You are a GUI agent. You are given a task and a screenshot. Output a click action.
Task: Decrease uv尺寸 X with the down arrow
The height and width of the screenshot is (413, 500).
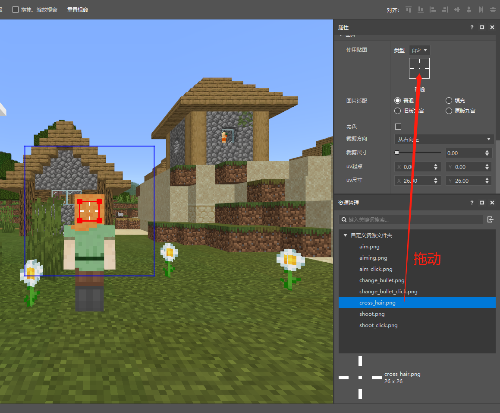[x=436, y=183]
